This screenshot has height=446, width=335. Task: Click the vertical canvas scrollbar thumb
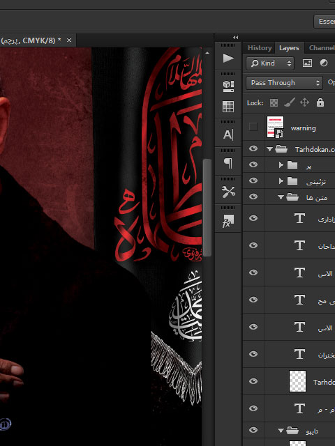207,208
